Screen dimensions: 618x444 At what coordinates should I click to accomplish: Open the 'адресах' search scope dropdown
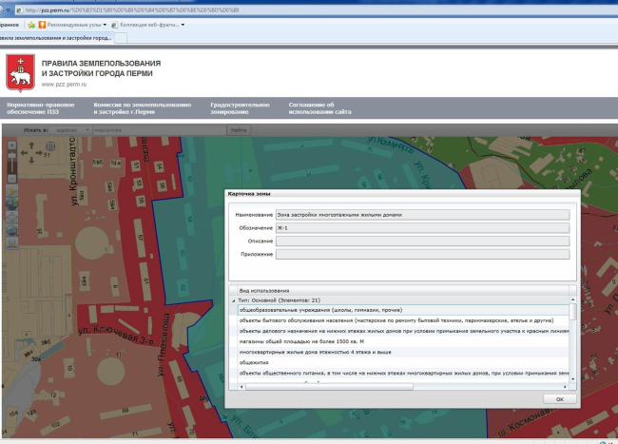(x=71, y=129)
